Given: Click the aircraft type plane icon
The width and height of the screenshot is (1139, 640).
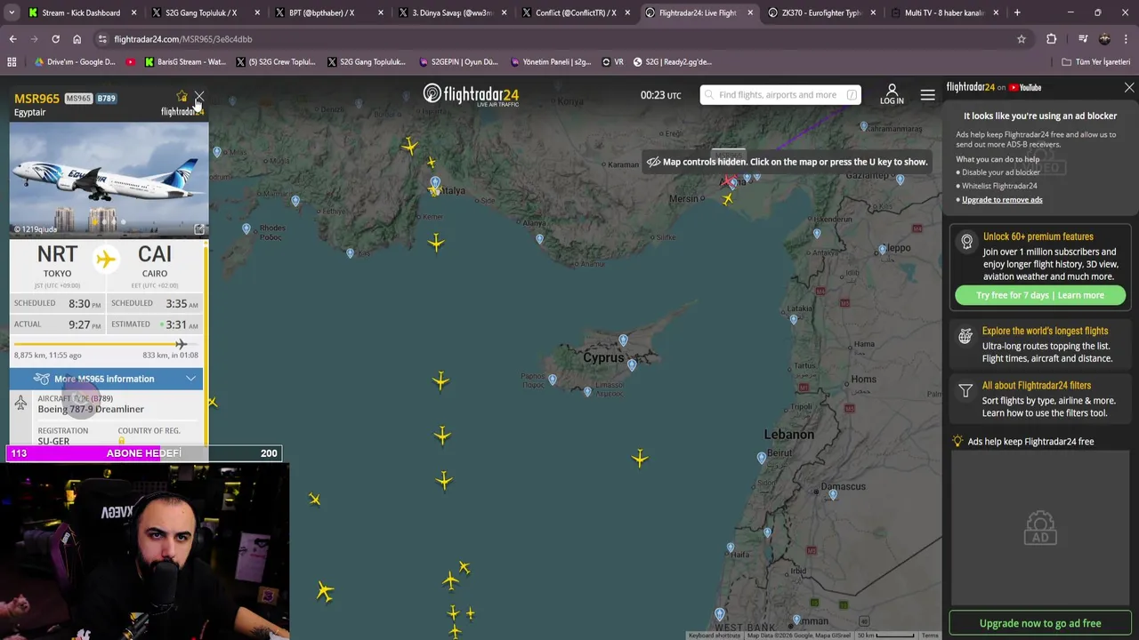Looking at the screenshot, I should coord(21,404).
